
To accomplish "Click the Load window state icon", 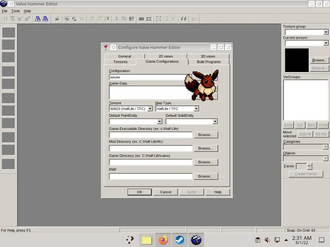I will [x=38, y=19].
